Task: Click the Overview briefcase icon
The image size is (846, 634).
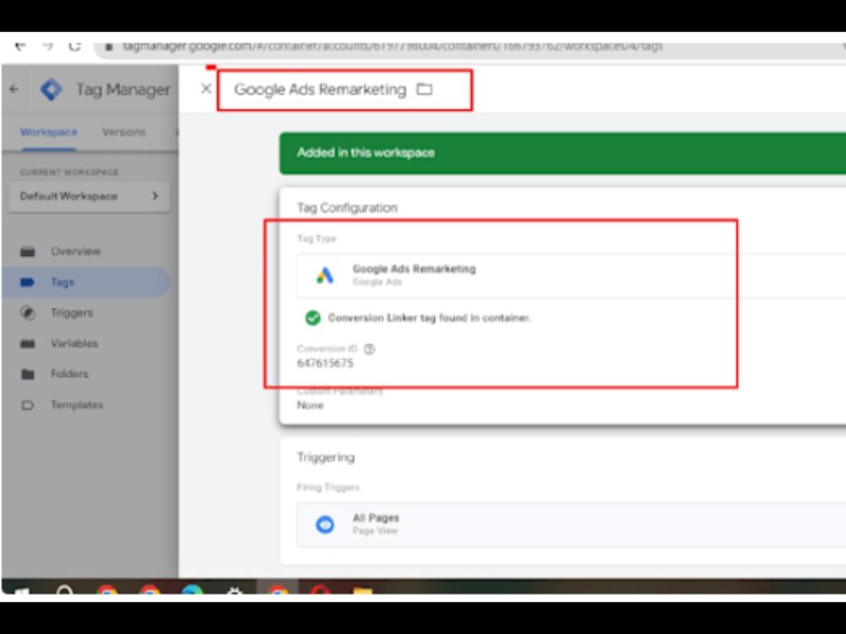Action: pyautogui.click(x=28, y=251)
